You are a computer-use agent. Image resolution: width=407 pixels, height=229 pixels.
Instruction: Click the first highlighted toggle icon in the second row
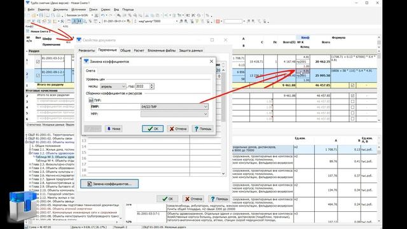(x=74, y=21)
